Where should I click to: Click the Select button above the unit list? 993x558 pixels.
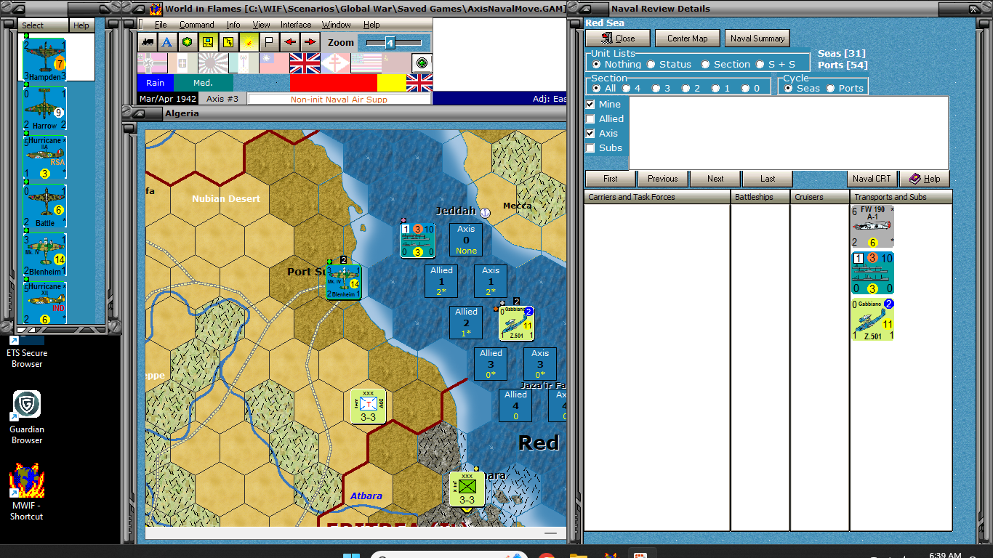coord(43,25)
